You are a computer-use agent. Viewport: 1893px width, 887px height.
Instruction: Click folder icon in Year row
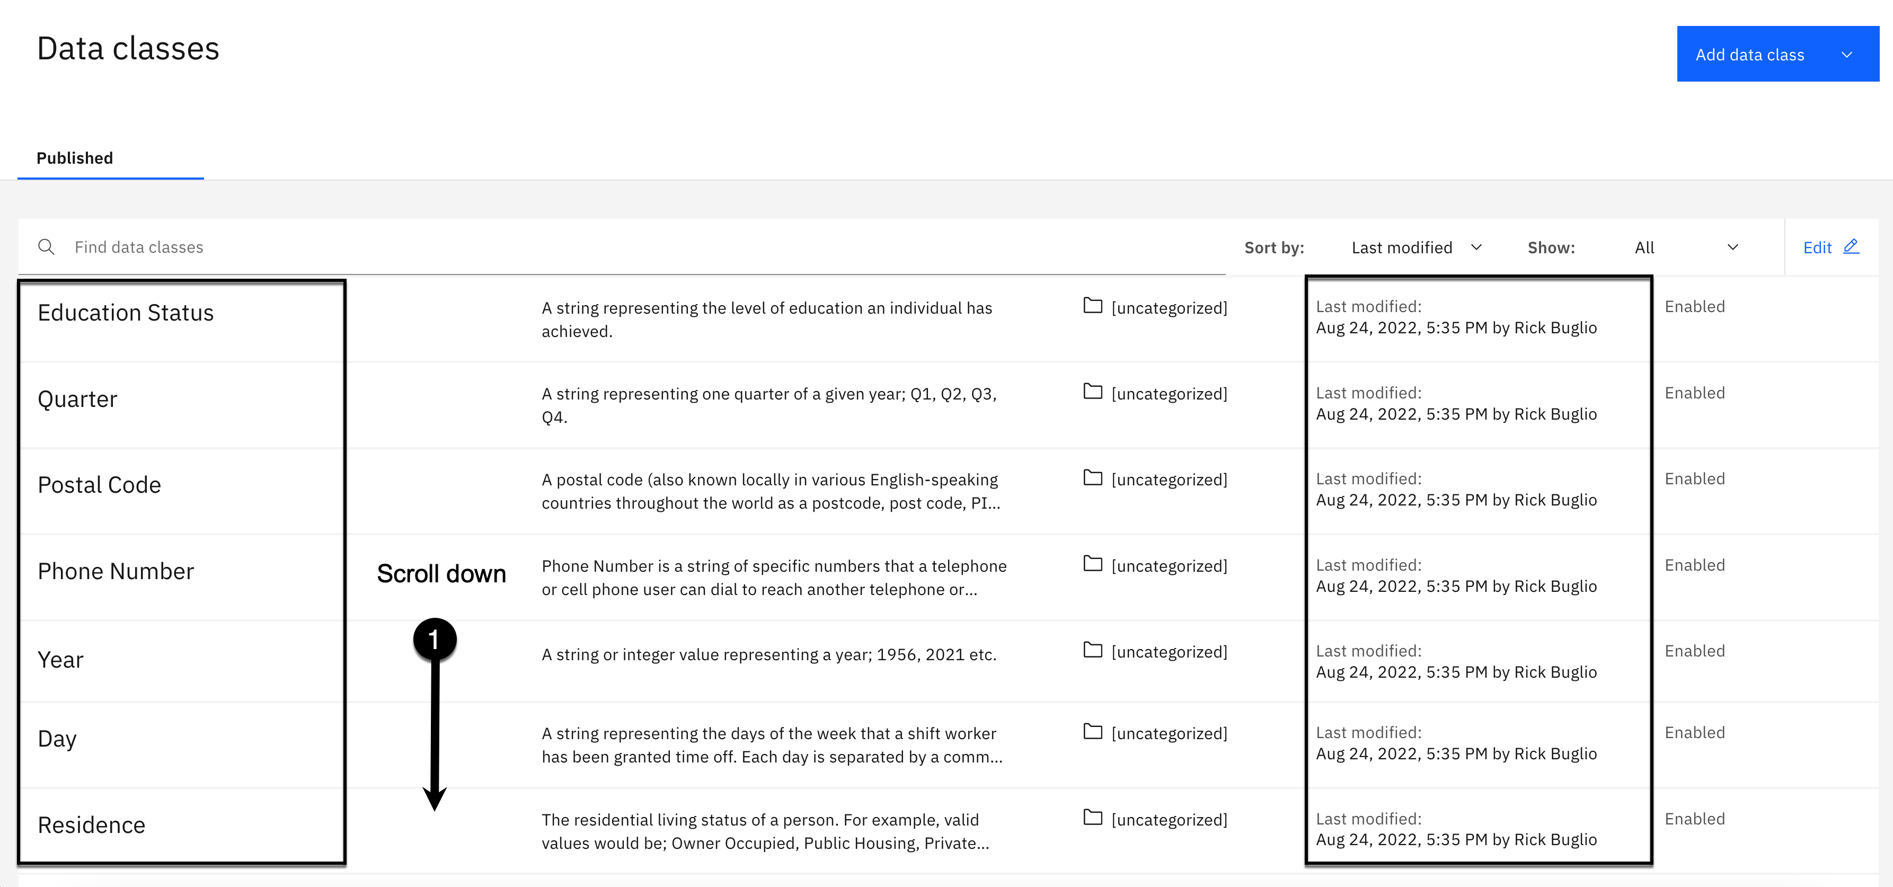(x=1092, y=650)
